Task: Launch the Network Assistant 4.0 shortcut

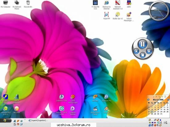Action: pos(118,5)
